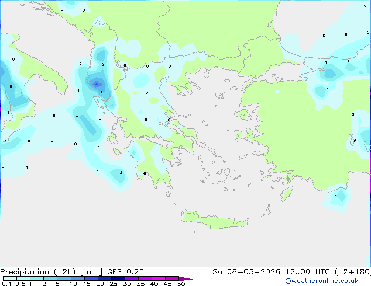Select the legend label "10"
Image resolution: width=371 pixels, height=286 pixels.
tap(73, 284)
